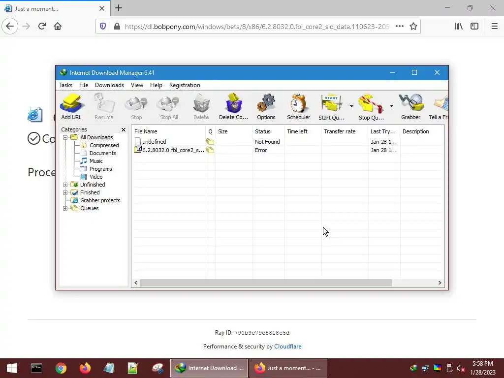Click the scroll right arrow in the list
The image size is (504, 378).
pyautogui.click(x=440, y=283)
